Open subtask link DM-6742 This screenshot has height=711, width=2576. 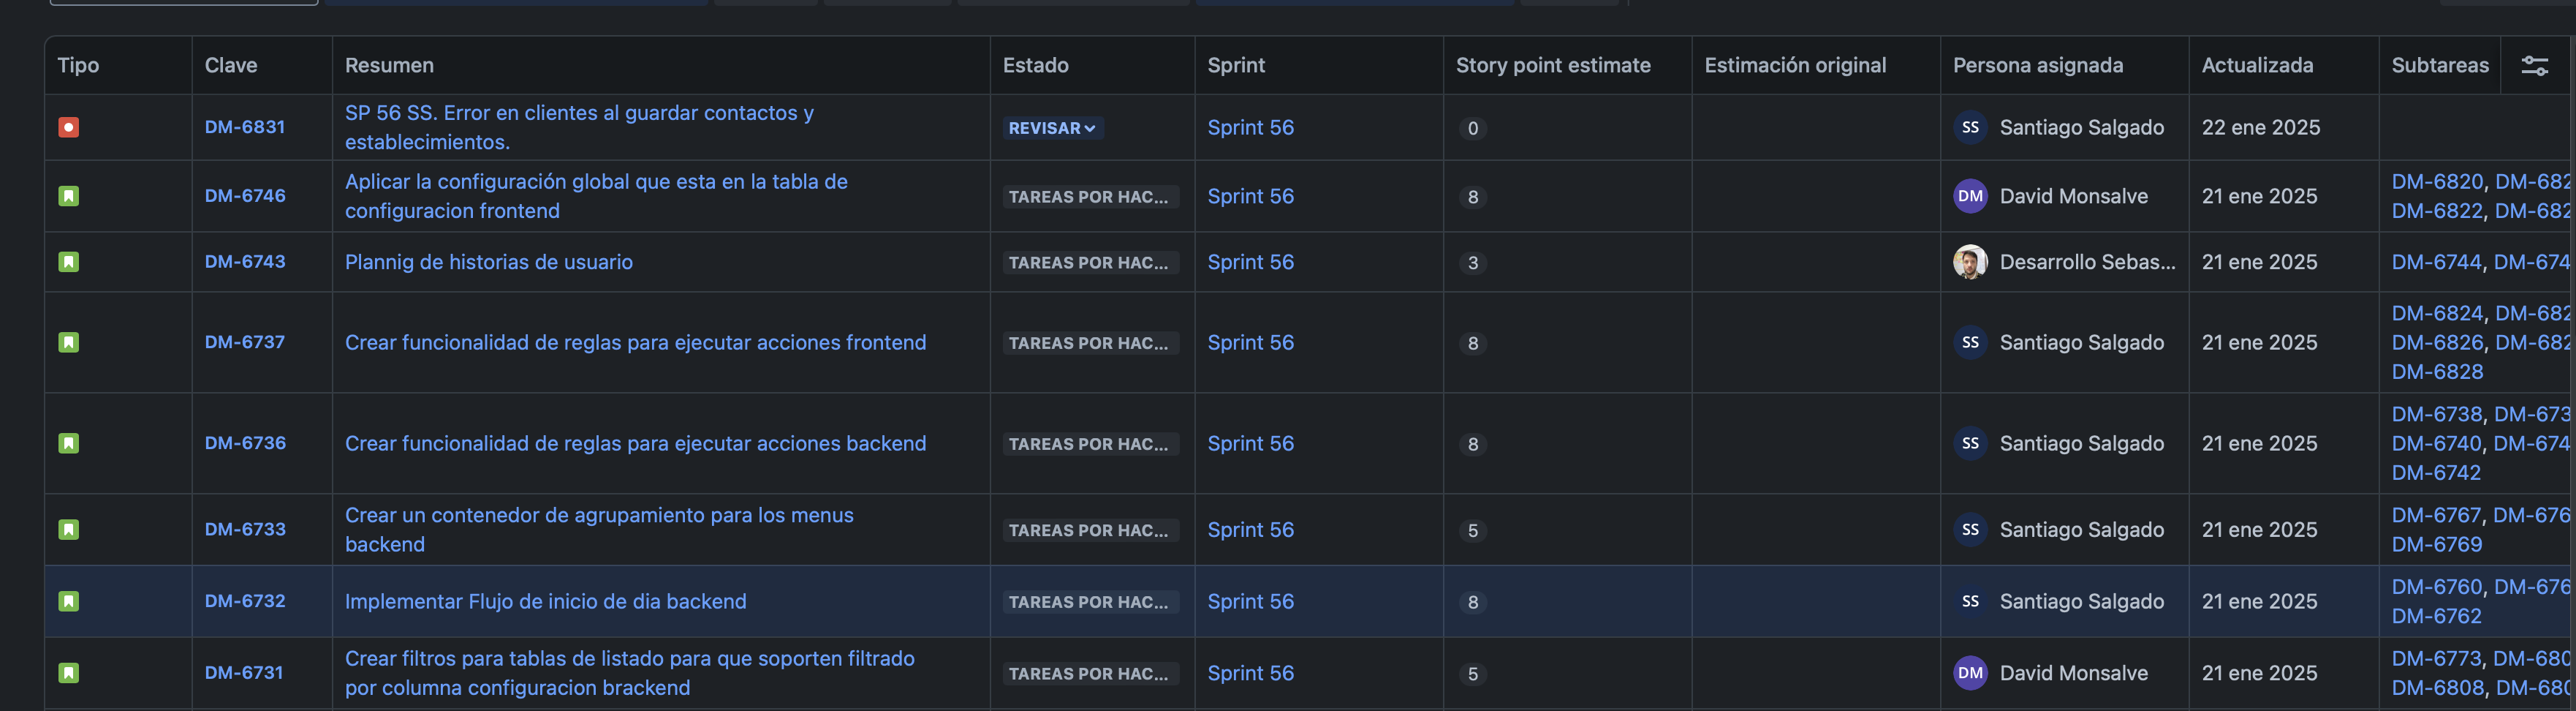(x=2436, y=473)
